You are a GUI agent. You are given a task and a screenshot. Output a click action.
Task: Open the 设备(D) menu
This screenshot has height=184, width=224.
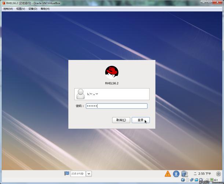coord(33,8)
